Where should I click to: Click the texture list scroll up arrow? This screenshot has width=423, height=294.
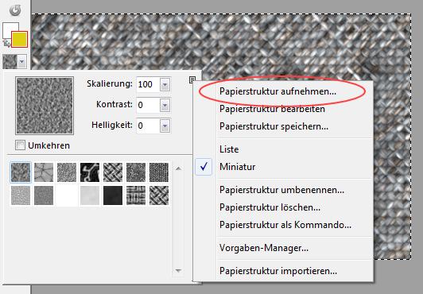(178, 168)
